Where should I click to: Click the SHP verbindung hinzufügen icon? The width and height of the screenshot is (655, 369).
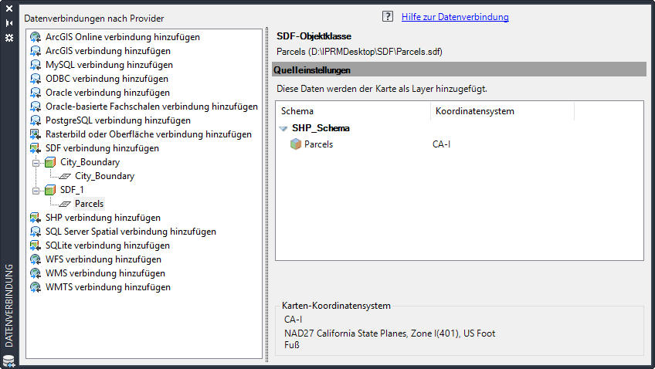coord(36,218)
